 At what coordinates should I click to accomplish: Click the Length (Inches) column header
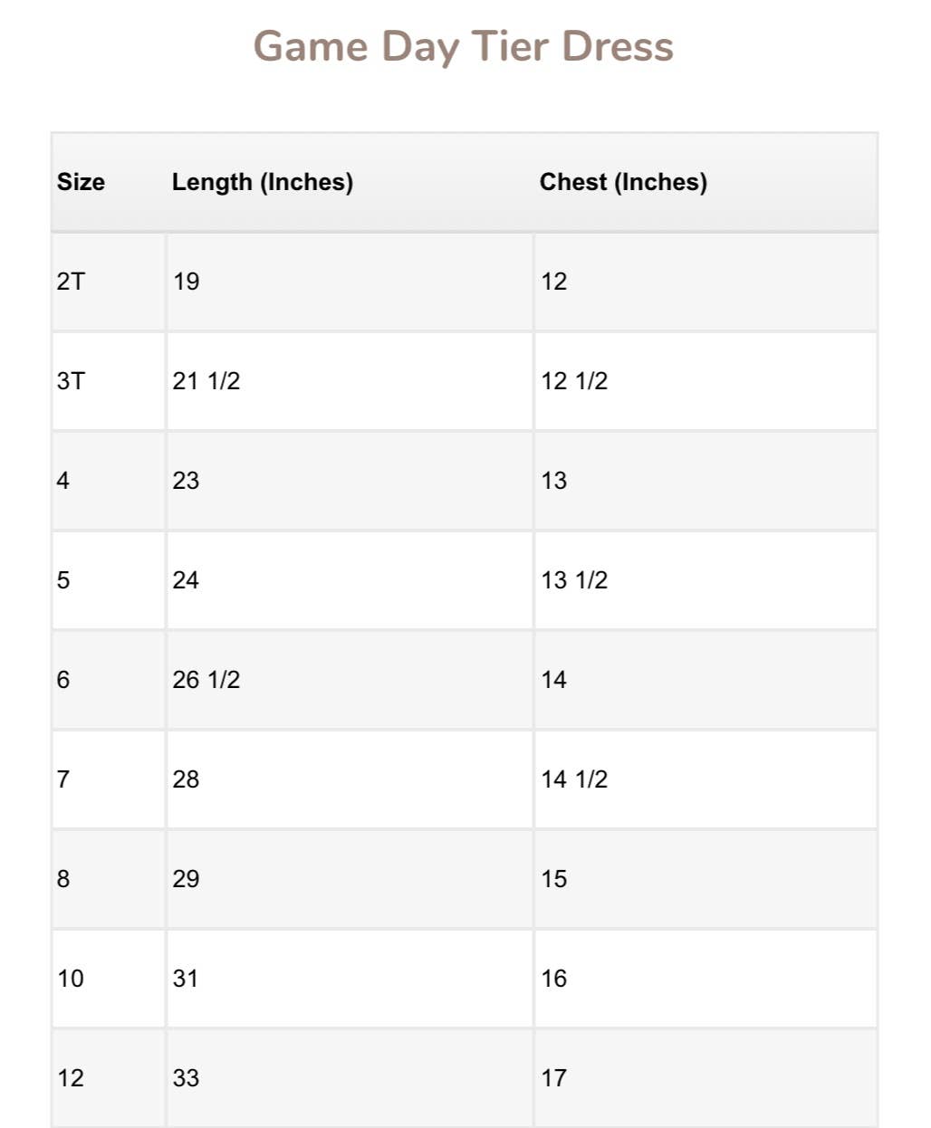click(263, 182)
